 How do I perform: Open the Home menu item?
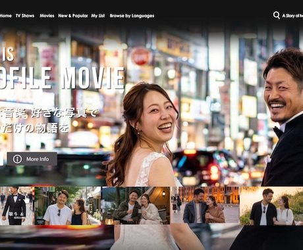(6, 16)
